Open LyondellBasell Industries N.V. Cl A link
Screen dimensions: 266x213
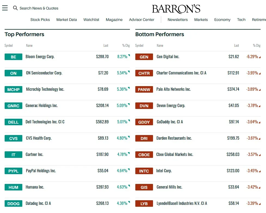182,203
